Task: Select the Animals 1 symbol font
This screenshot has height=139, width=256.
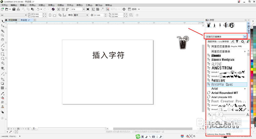Action: tap(227, 72)
